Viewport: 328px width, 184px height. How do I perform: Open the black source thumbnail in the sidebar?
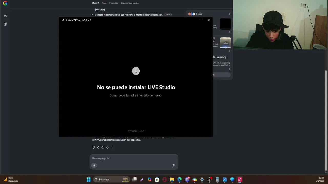(225, 24)
